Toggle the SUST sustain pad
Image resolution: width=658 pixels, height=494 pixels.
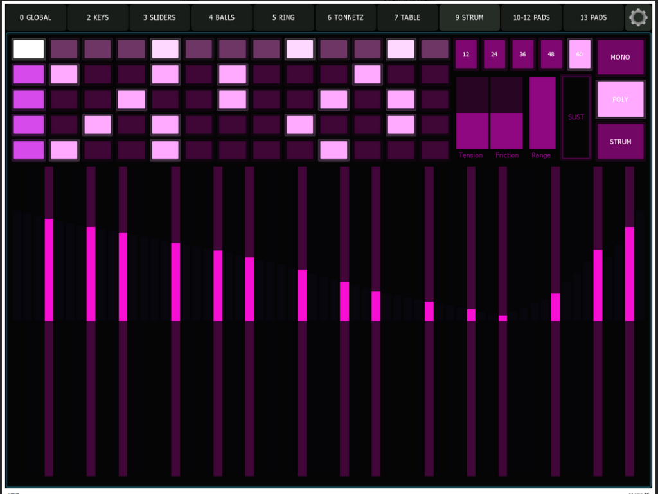(576, 117)
